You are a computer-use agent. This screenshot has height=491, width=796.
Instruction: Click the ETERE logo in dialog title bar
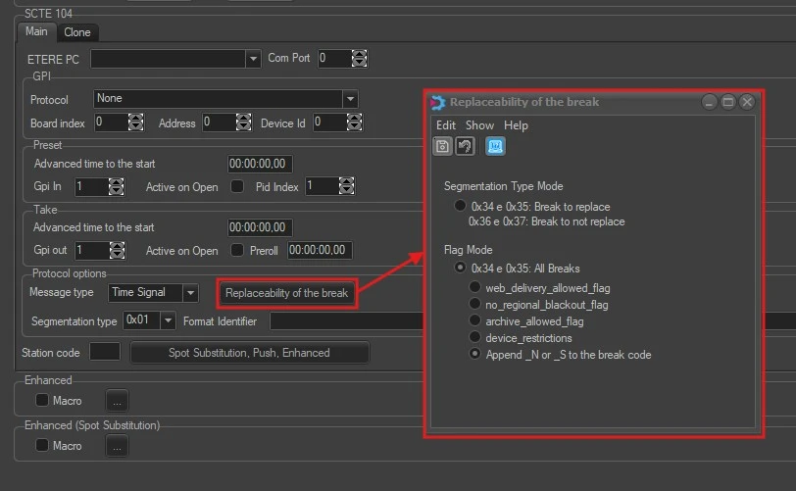click(438, 102)
